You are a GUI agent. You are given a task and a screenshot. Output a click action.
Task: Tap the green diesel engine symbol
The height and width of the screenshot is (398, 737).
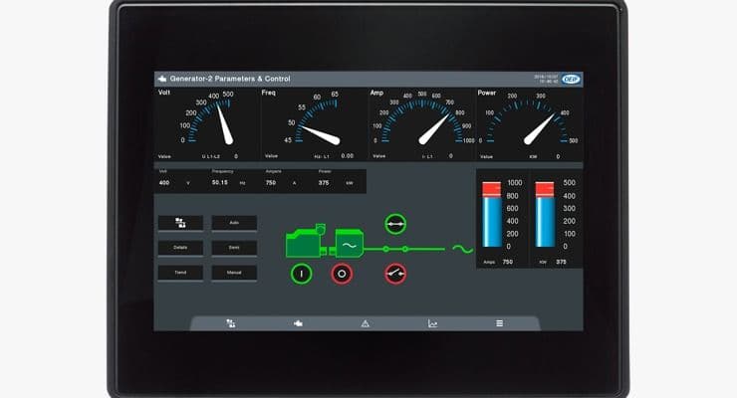[x=306, y=241]
